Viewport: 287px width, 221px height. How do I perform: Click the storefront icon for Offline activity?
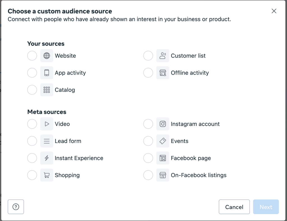163,73
